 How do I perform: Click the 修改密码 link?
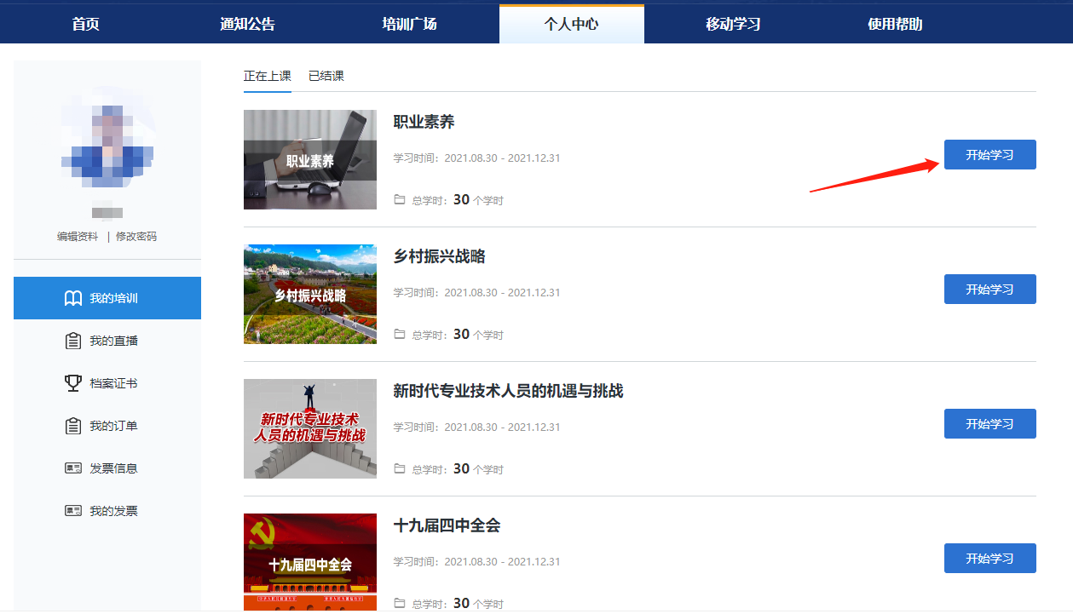pos(136,237)
